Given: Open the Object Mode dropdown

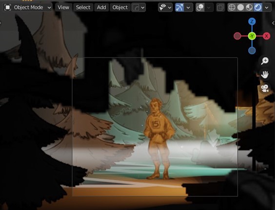Looking at the screenshot, I should coord(28,7).
